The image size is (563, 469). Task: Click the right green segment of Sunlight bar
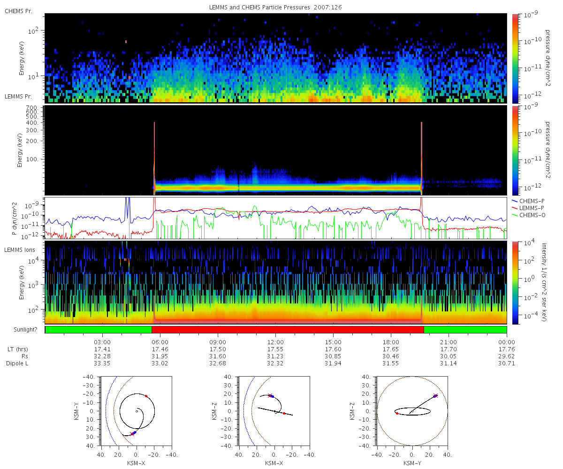coord(465,330)
